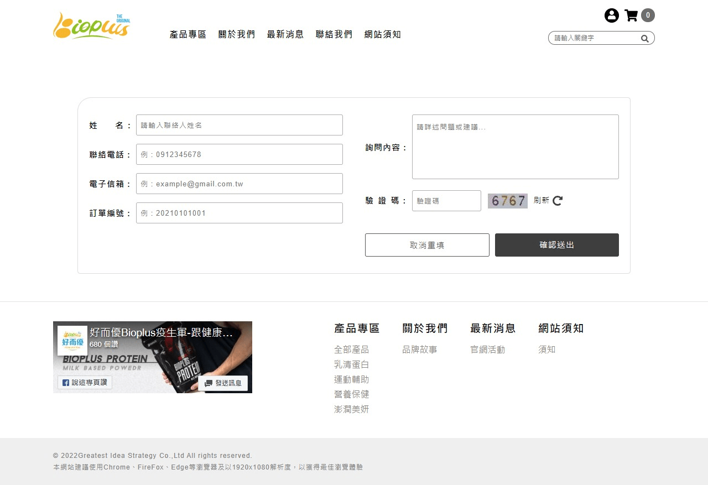Focus the 聯絡電話 phone field
708x485 pixels.
pos(240,154)
